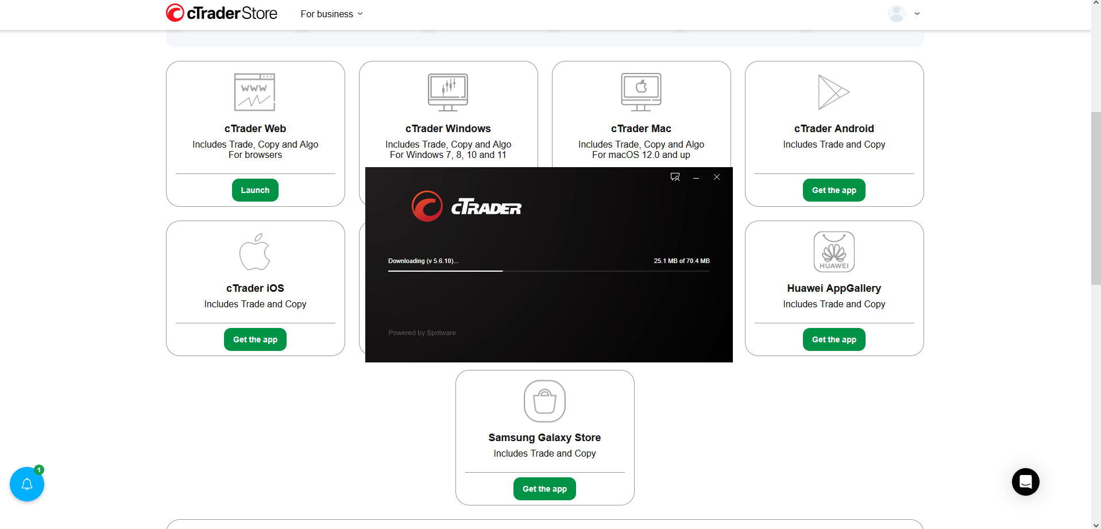The width and height of the screenshot is (1101, 529).
Task: Click the cTrader Windows monitor icon
Action: click(448, 92)
